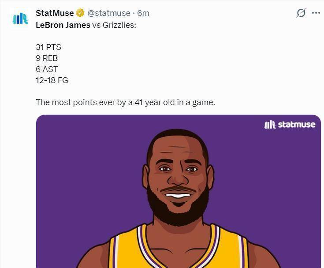The height and width of the screenshot is (268, 324).
Task: Click the 'most points ever' sentence
Action: (125, 102)
